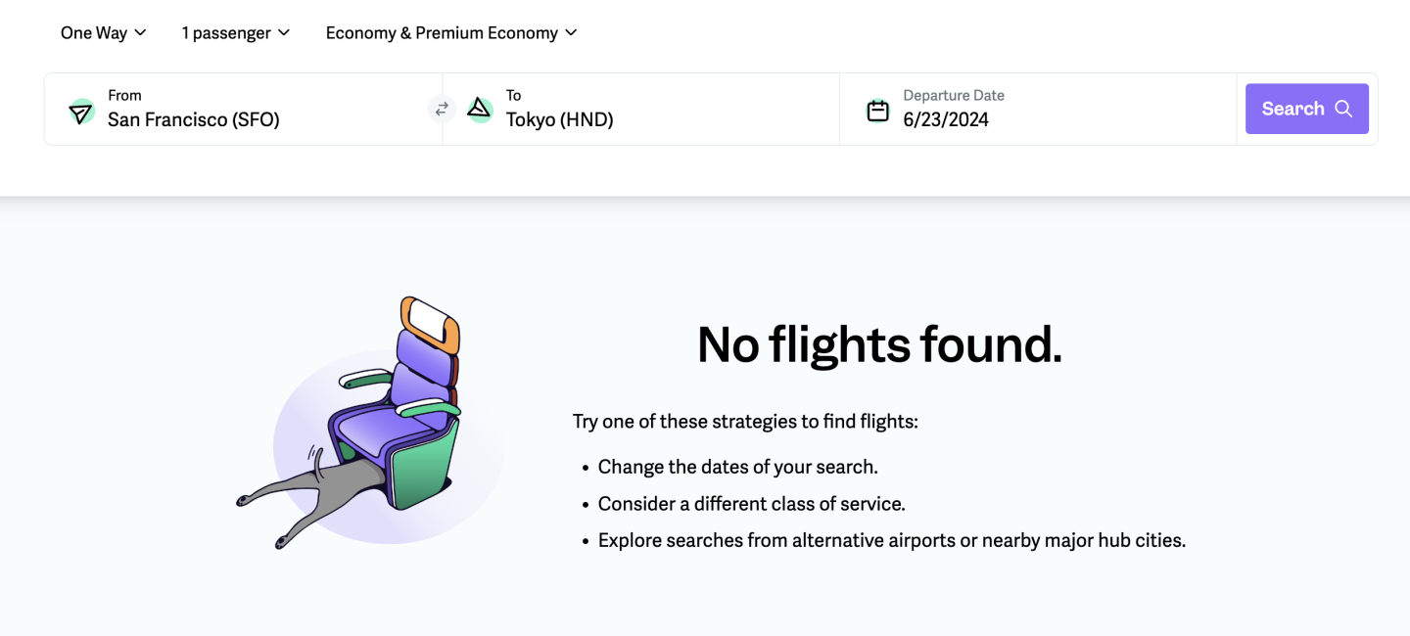
Task: Open the 1 passenger selector
Action: (x=226, y=32)
